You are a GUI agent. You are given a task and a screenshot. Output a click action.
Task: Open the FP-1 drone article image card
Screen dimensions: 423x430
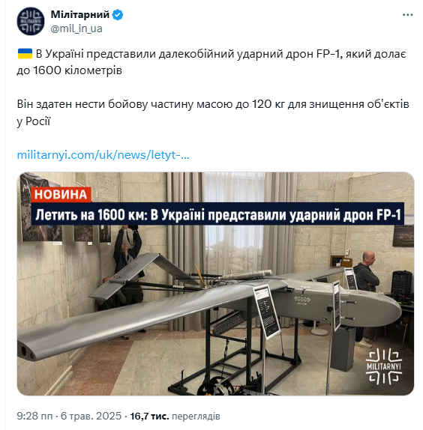click(x=215, y=284)
